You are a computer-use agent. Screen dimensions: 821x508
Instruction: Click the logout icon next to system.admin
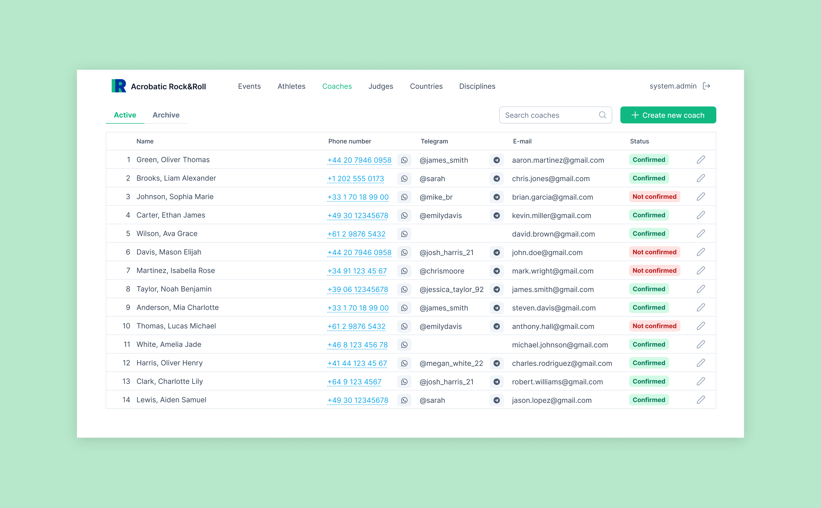tap(706, 86)
